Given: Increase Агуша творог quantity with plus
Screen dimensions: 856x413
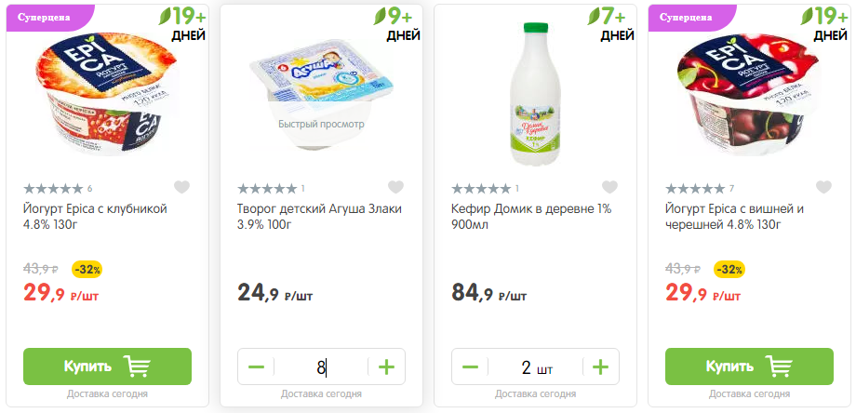Looking at the screenshot, I should [387, 367].
